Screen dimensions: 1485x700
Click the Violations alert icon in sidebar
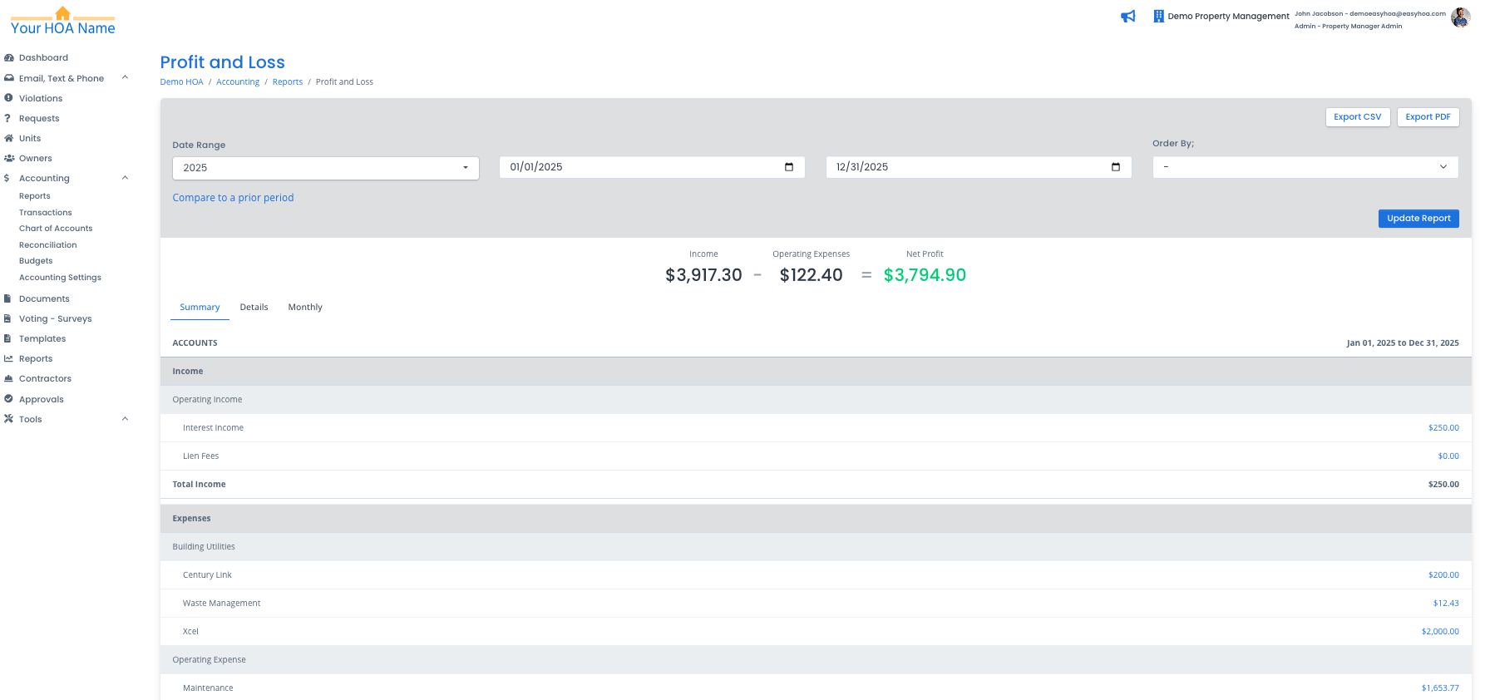[x=9, y=98]
